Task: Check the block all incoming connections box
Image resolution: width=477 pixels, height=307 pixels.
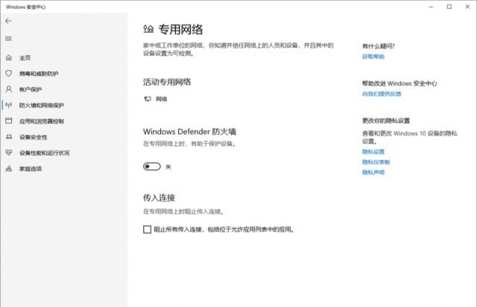Action: click(147, 230)
